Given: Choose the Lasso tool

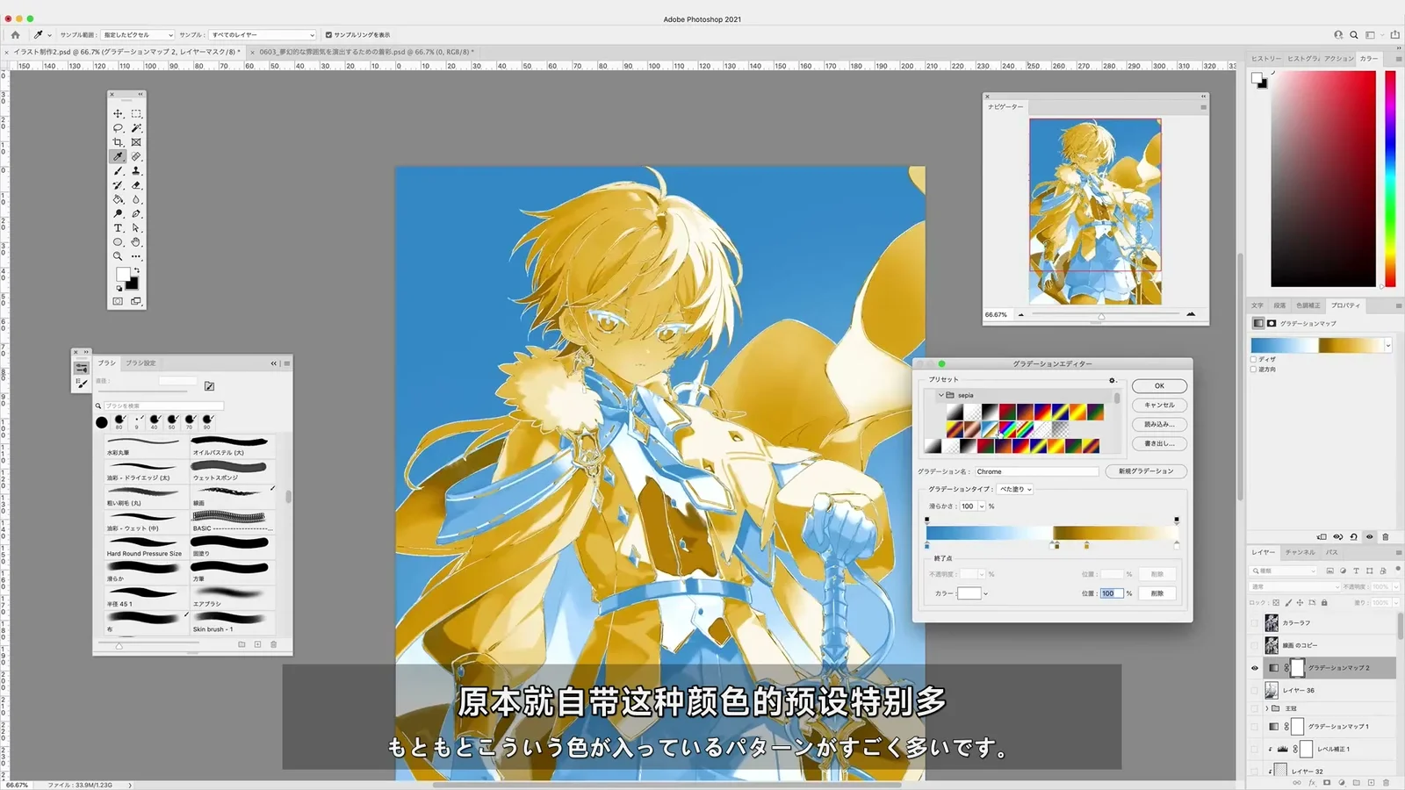Looking at the screenshot, I should (118, 128).
